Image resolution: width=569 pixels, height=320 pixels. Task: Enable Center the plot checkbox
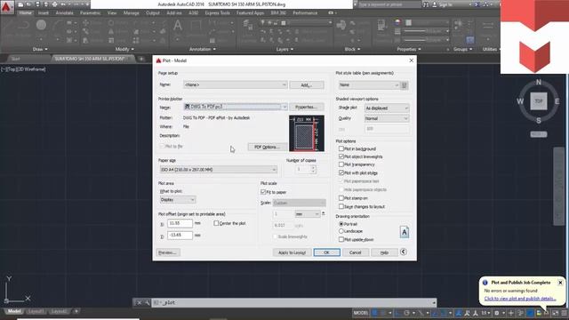(216, 223)
